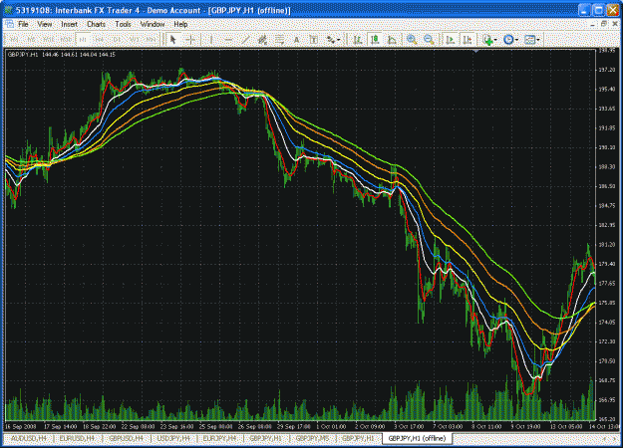Switch chart to line chart mode
This screenshot has height=448, width=623.
392,40
